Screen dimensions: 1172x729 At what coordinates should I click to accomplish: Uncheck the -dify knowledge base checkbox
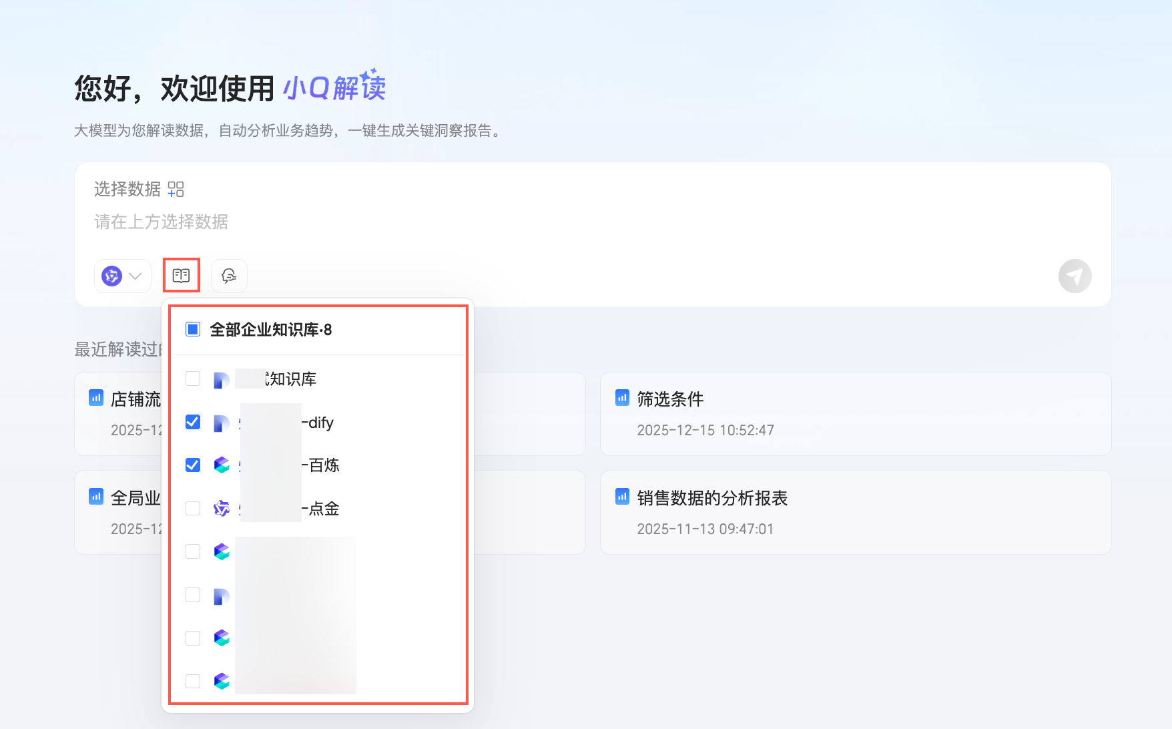tap(193, 422)
